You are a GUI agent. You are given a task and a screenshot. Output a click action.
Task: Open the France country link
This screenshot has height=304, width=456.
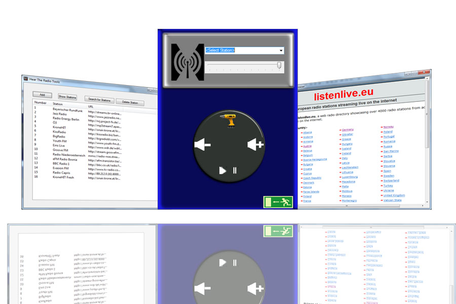coord(307,201)
